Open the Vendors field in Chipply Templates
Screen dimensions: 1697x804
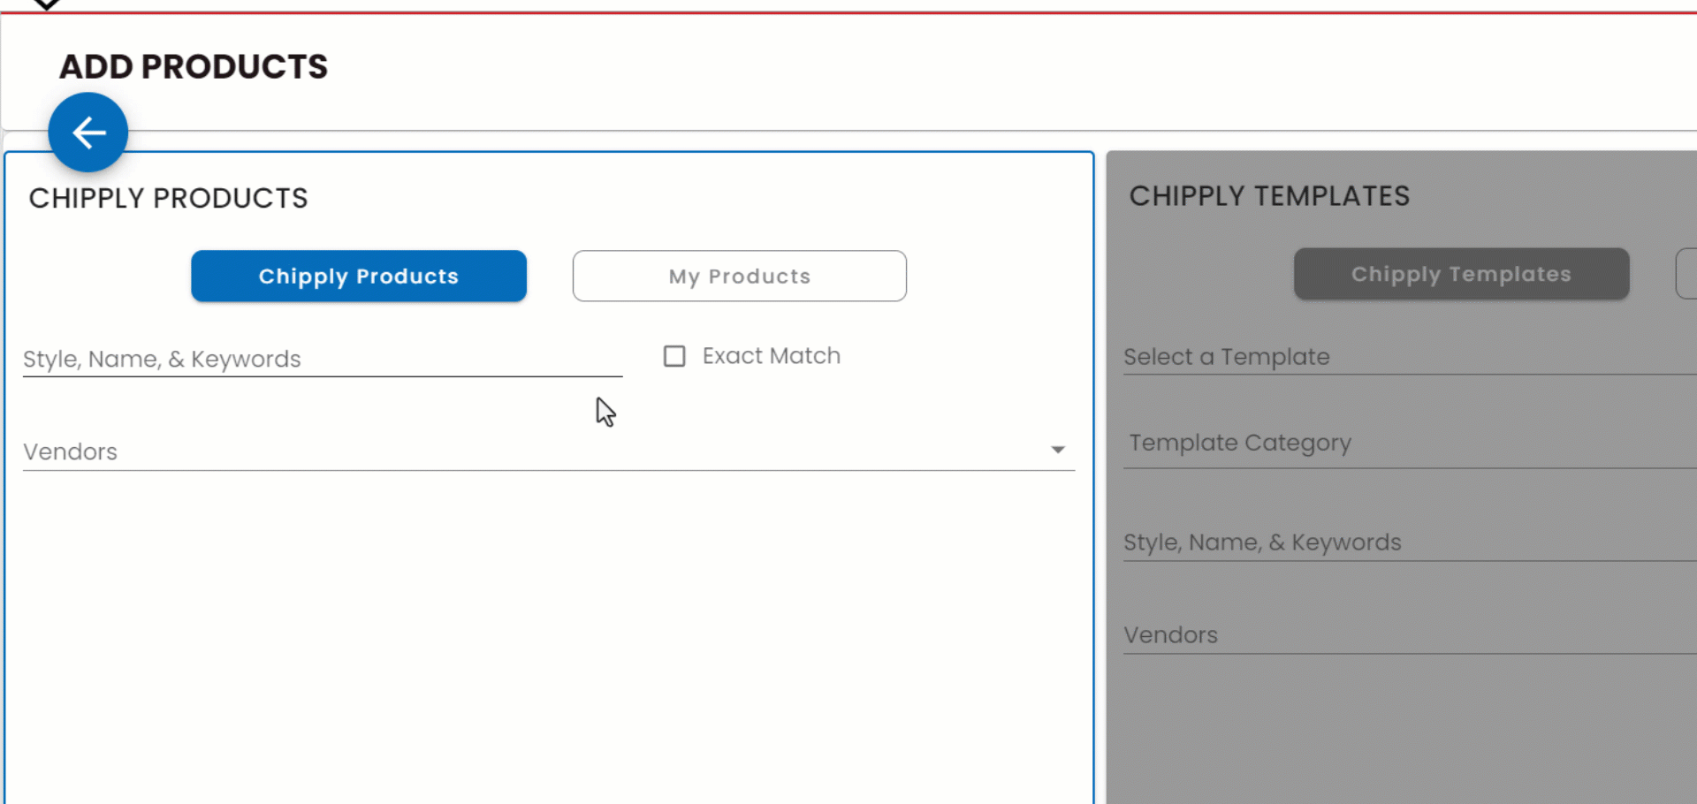tap(1405, 634)
